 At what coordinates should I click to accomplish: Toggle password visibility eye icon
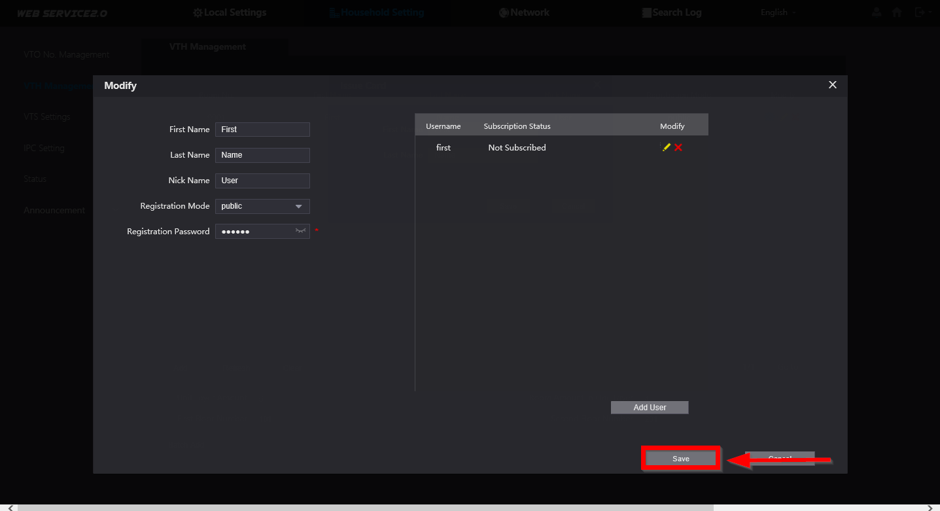300,231
